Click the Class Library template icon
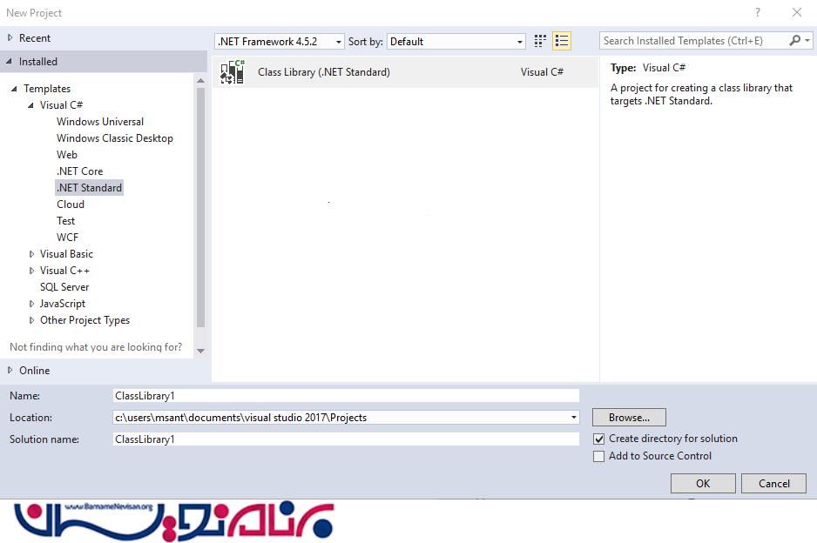 pyautogui.click(x=233, y=72)
